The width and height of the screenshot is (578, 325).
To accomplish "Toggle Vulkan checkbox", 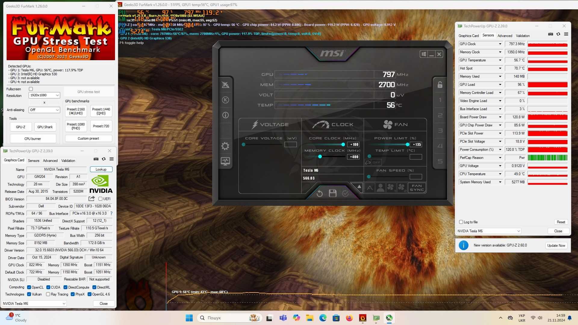I will click(29, 294).
